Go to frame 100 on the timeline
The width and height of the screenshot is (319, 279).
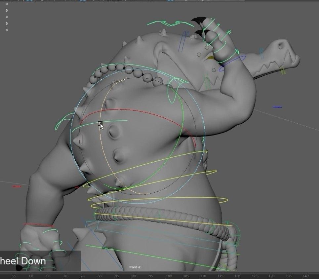click(x=169, y=276)
